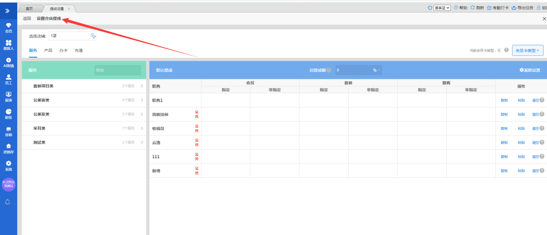Open the 连锁 sidebar section
547x235 pixels.
(8, 132)
